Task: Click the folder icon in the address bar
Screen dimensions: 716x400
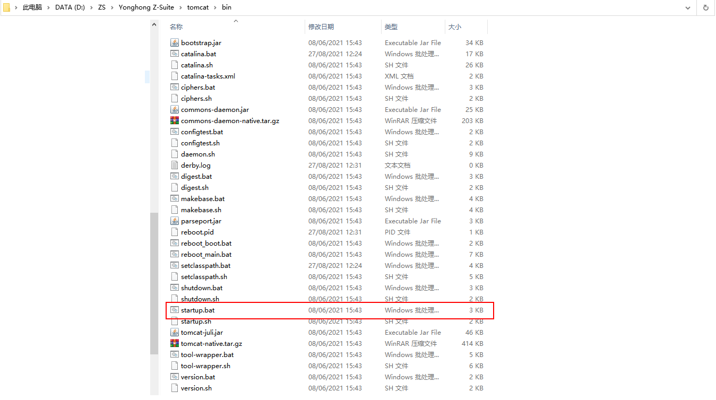Action: point(6,7)
